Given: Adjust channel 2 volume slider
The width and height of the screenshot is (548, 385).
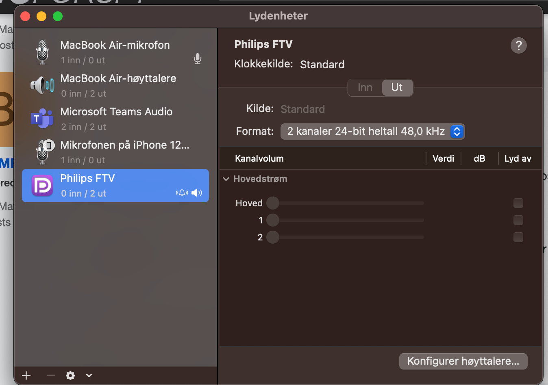Looking at the screenshot, I should click(x=346, y=237).
